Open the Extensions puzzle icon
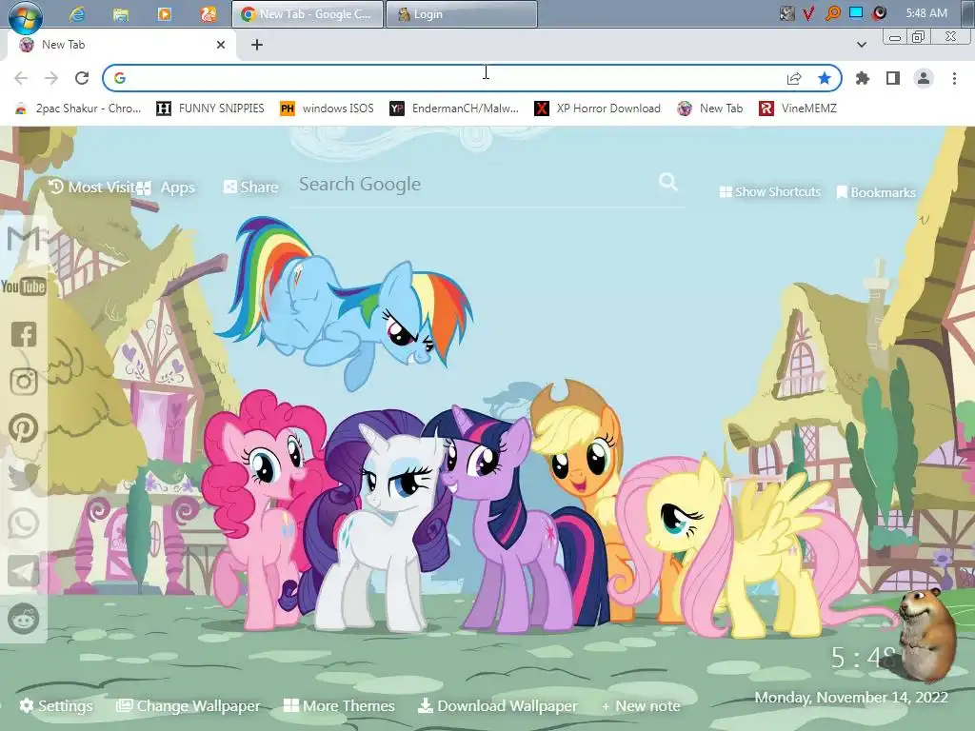The width and height of the screenshot is (975, 731). (863, 78)
